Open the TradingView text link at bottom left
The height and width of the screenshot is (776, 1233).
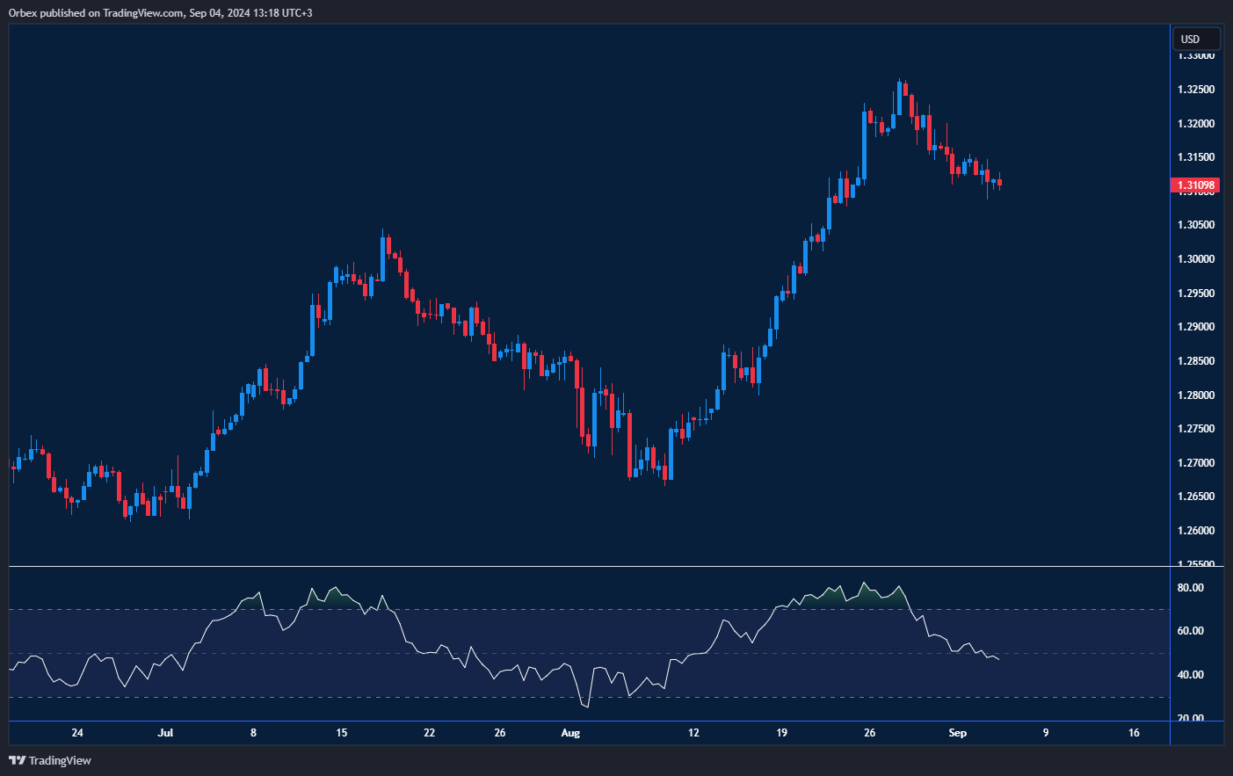[x=60, y=760]
